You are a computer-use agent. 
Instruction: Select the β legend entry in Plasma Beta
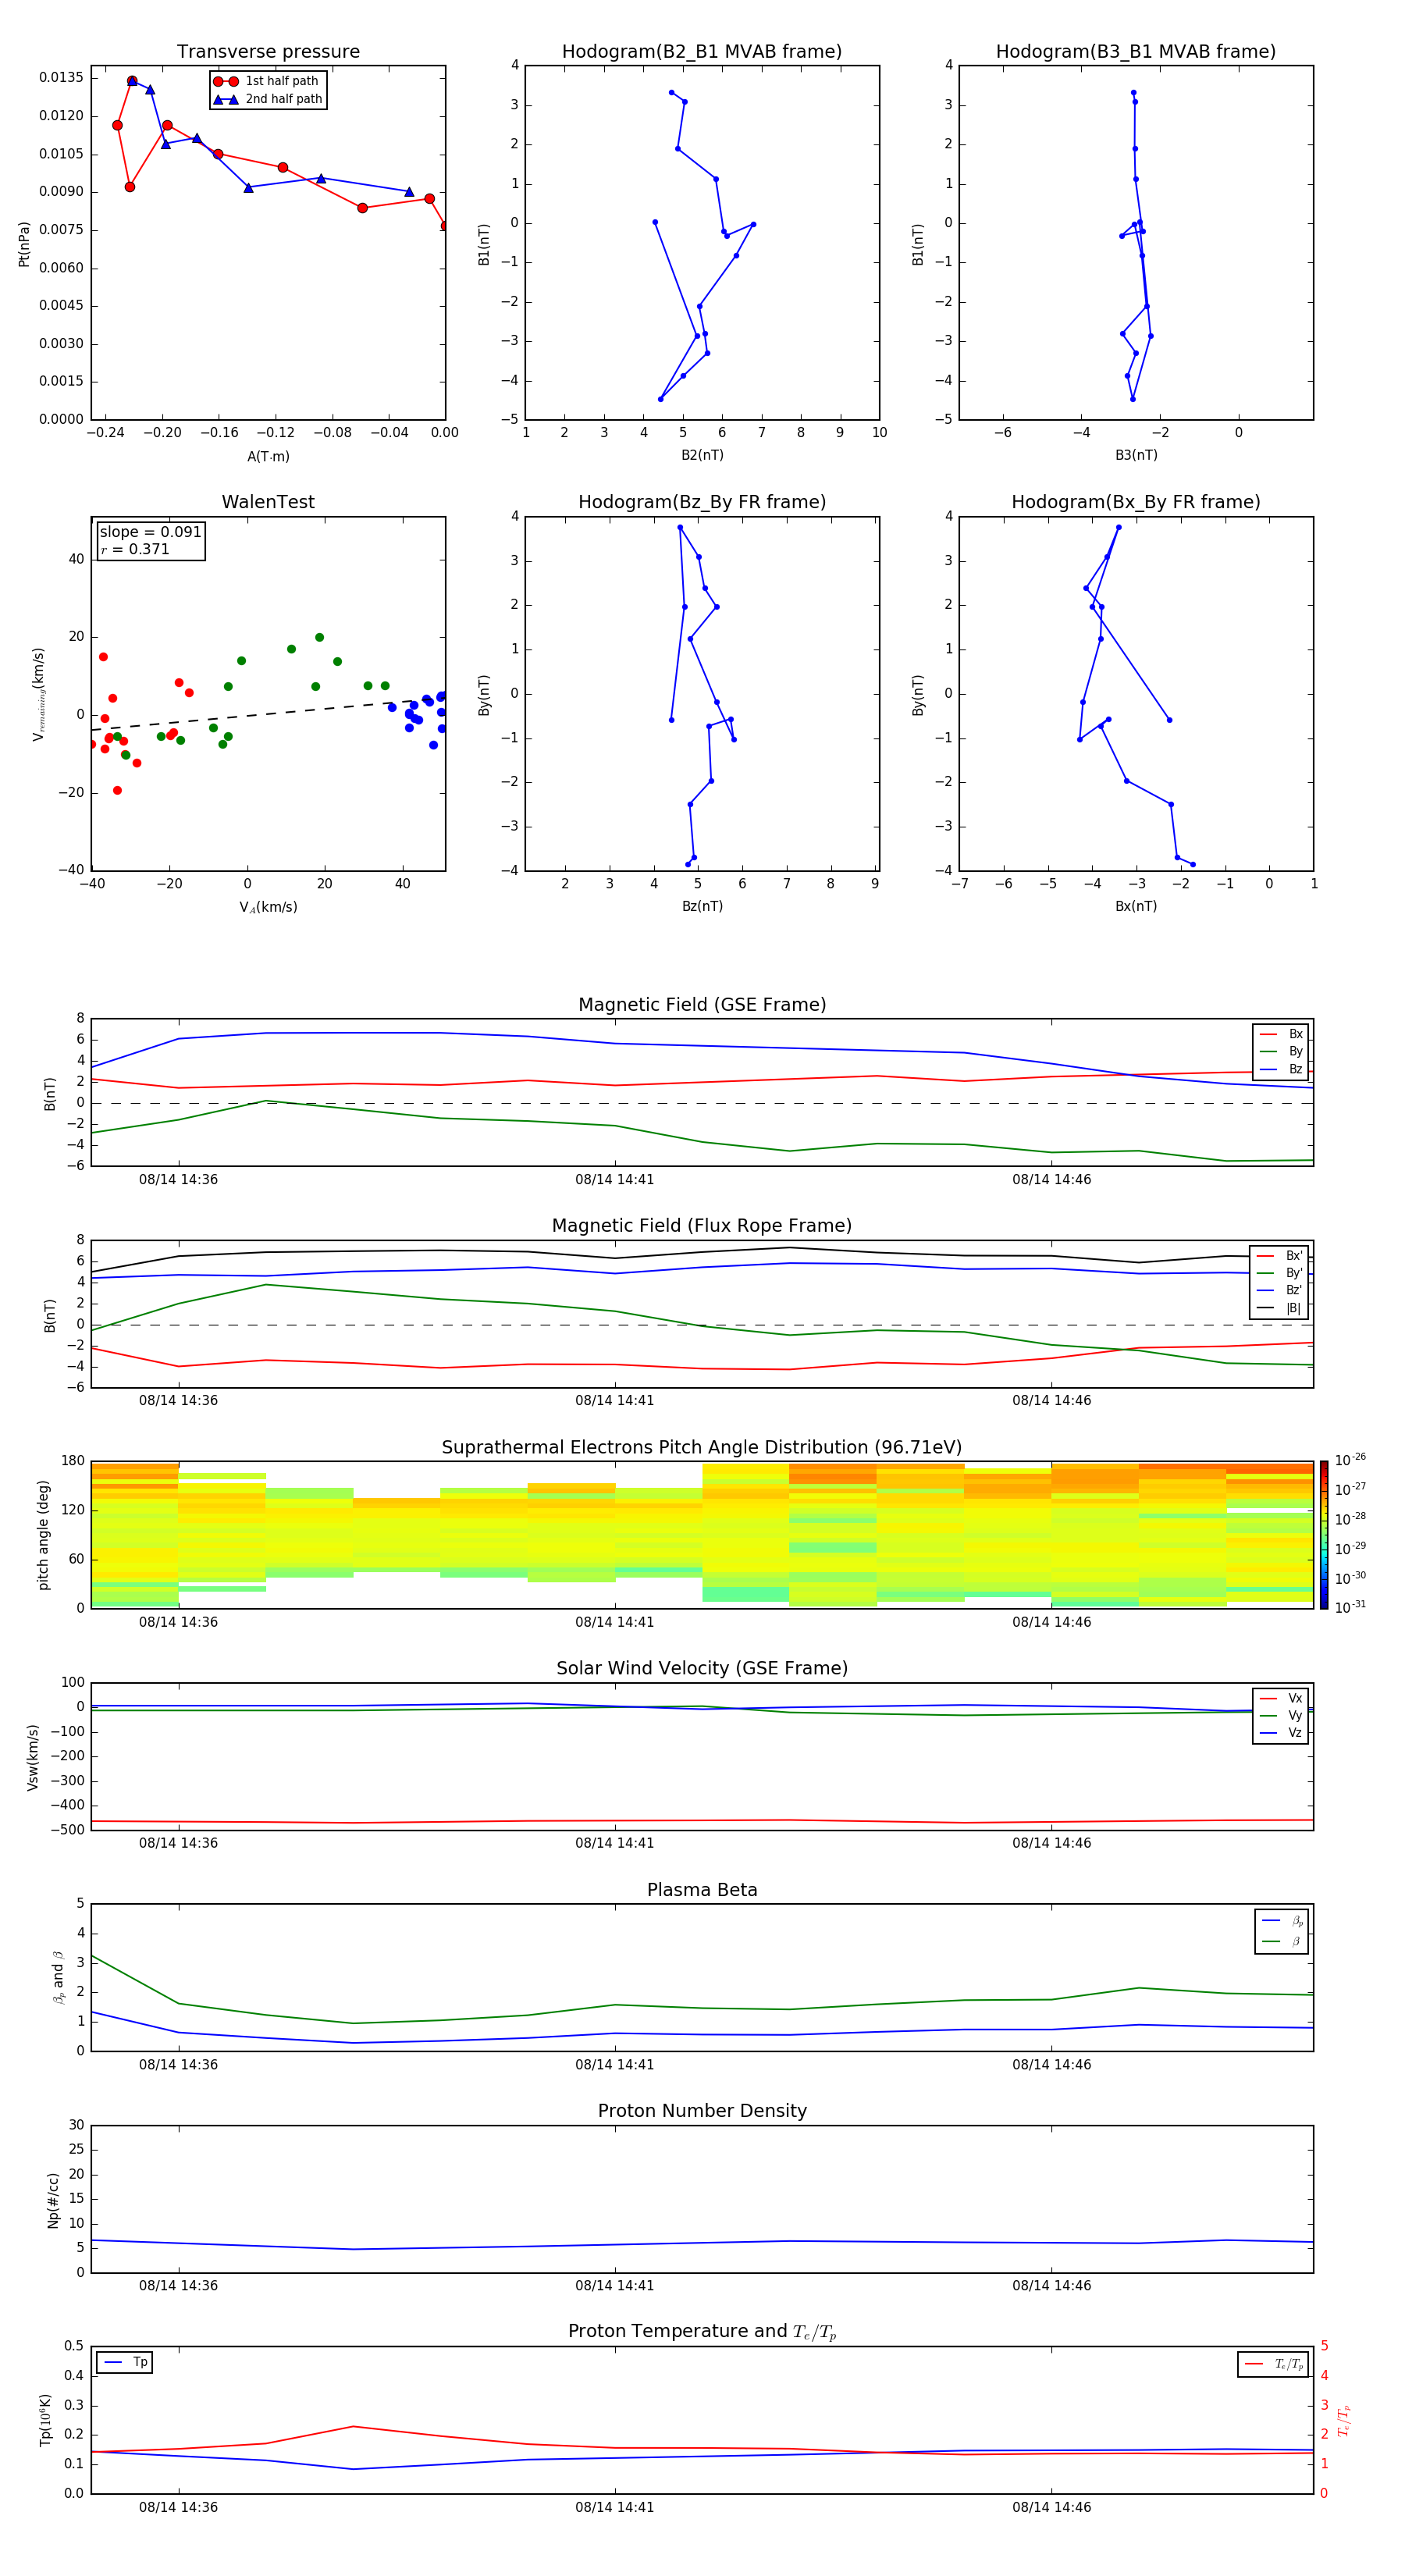(x=1282, y=1941)
